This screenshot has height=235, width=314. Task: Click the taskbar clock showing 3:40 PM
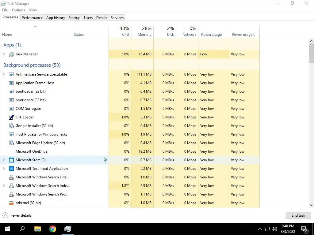click(288, 229)
